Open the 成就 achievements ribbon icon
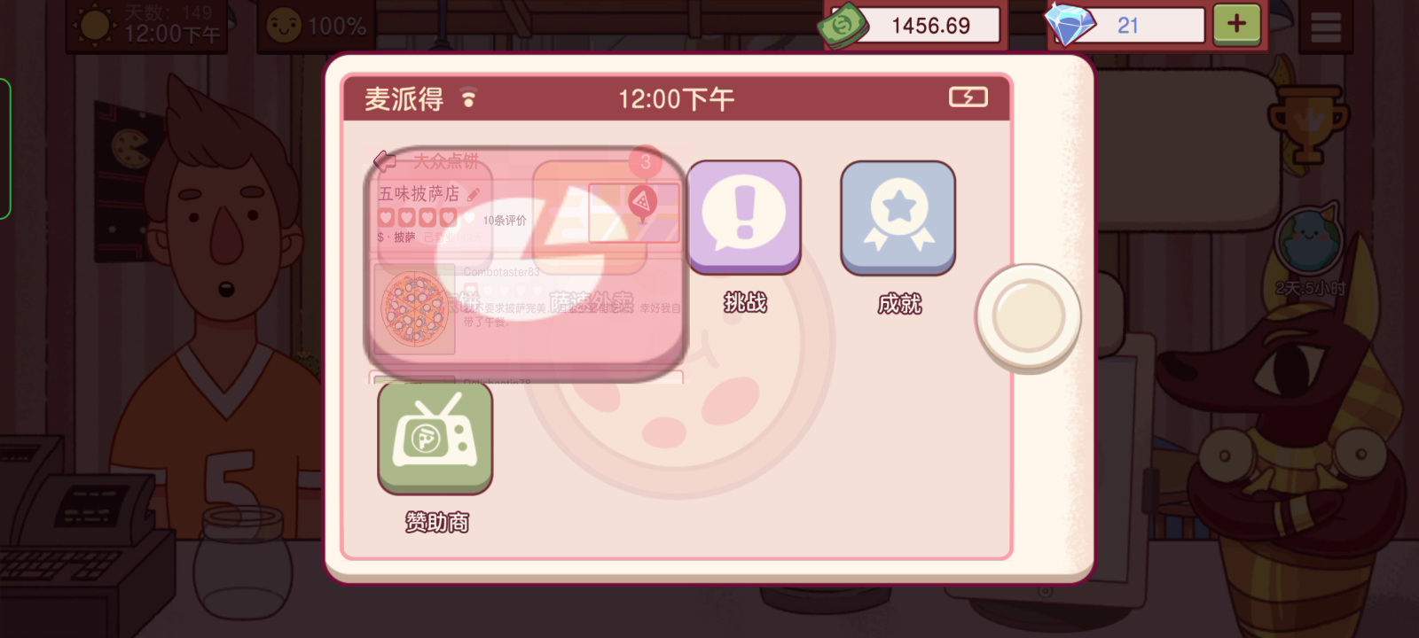Viewport: 1419px width, 638px height. pos(898,217)
